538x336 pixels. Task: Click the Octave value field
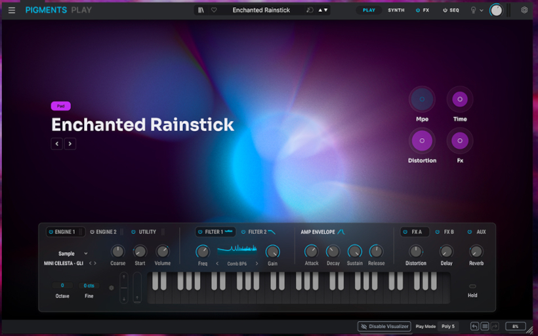(62, 286)
